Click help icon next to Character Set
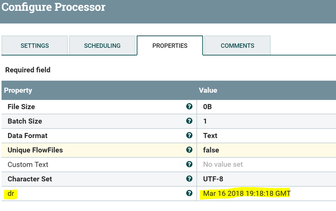336x211 pixels. [189, 179]
